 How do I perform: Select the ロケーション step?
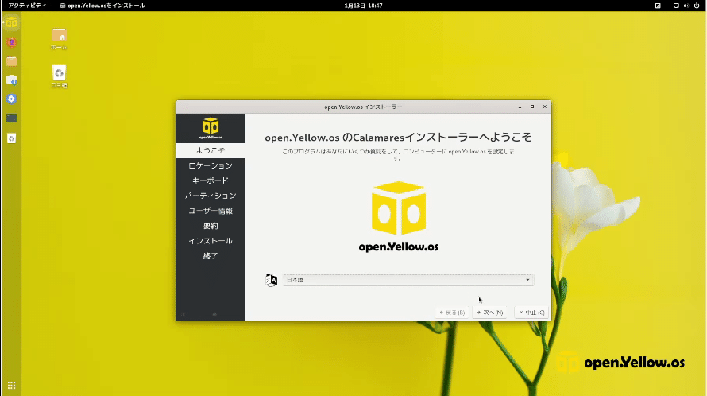(211, 165)
